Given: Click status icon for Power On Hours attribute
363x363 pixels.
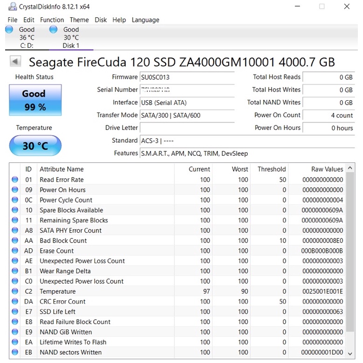Looking at the screenshot, I should (15, 189).
